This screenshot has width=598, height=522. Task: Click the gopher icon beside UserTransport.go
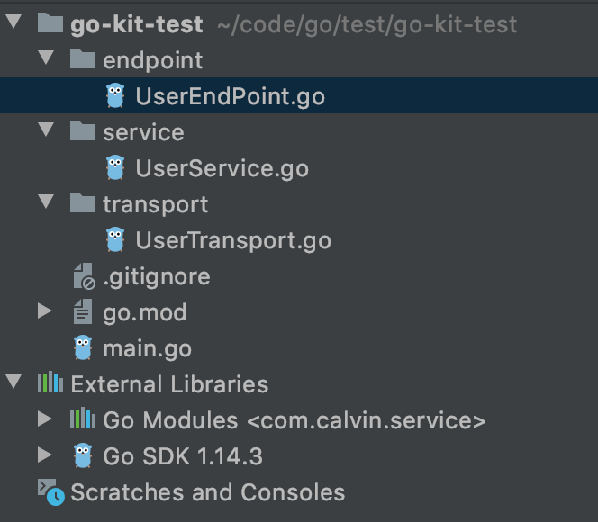coord(114,239)
